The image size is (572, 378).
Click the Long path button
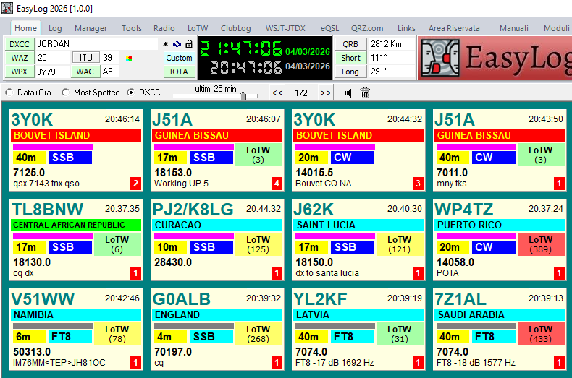point(350,72)
